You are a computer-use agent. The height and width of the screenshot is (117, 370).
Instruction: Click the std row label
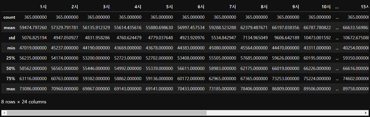pos(12,38)
